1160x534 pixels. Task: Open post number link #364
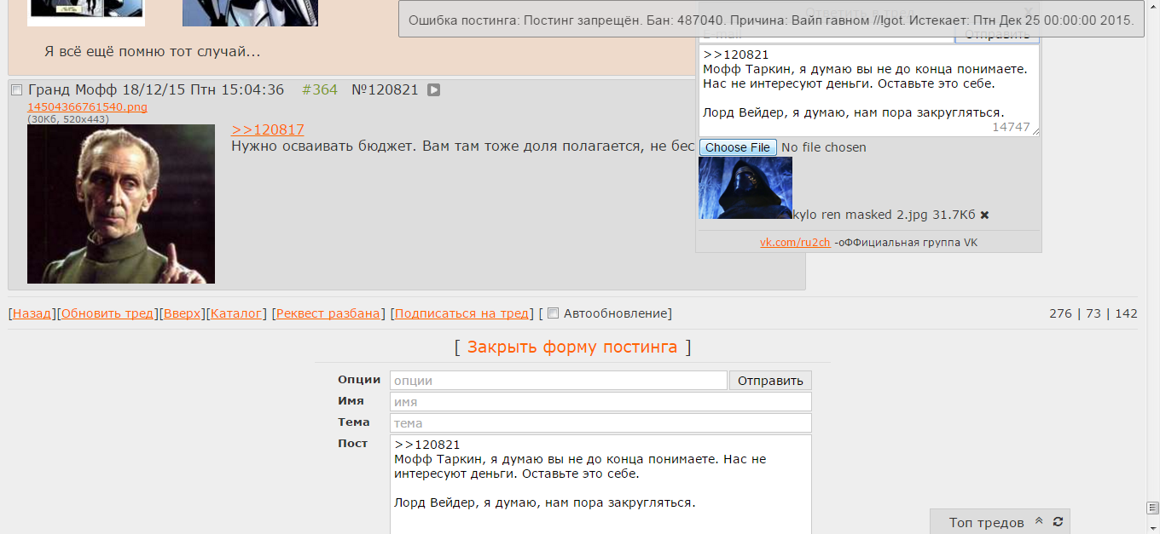320,89
